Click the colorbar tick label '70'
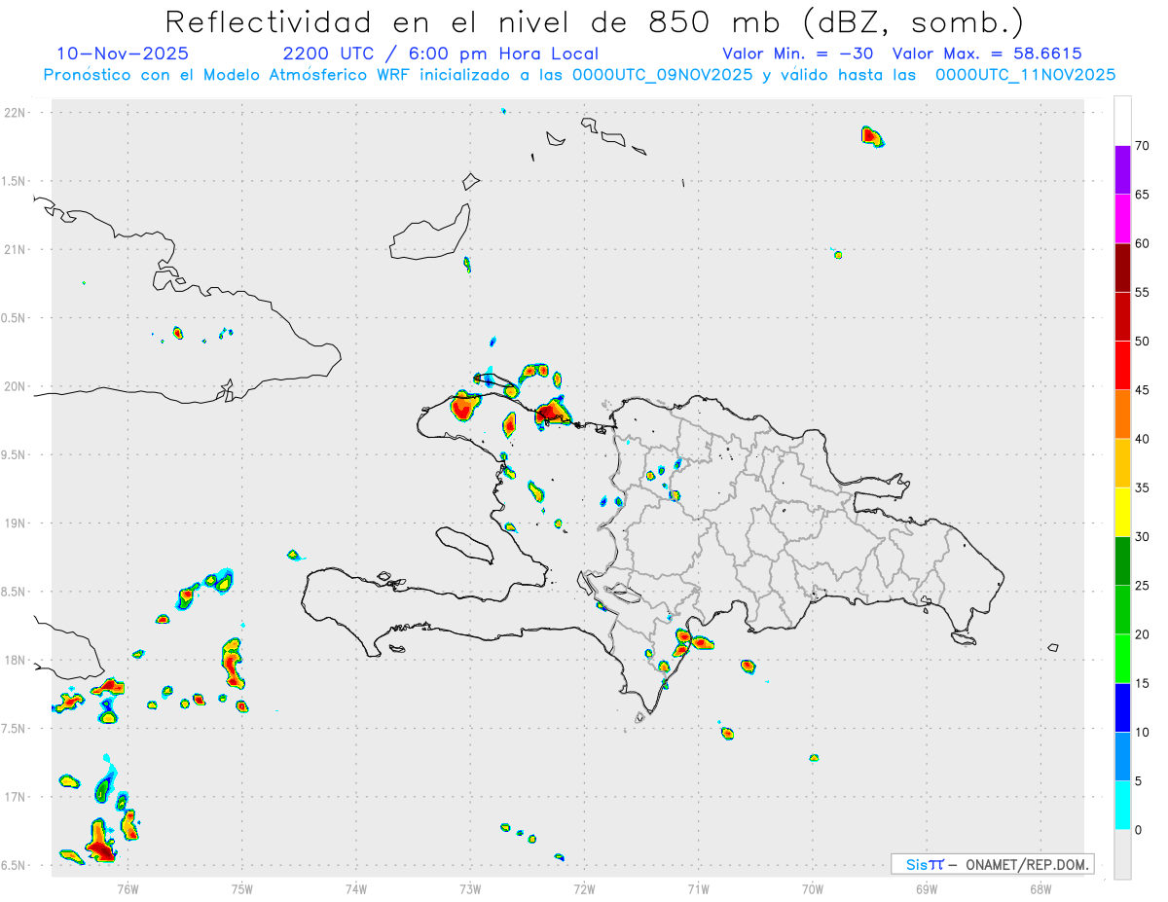 pyautogui.click(x=1143, y=146)
